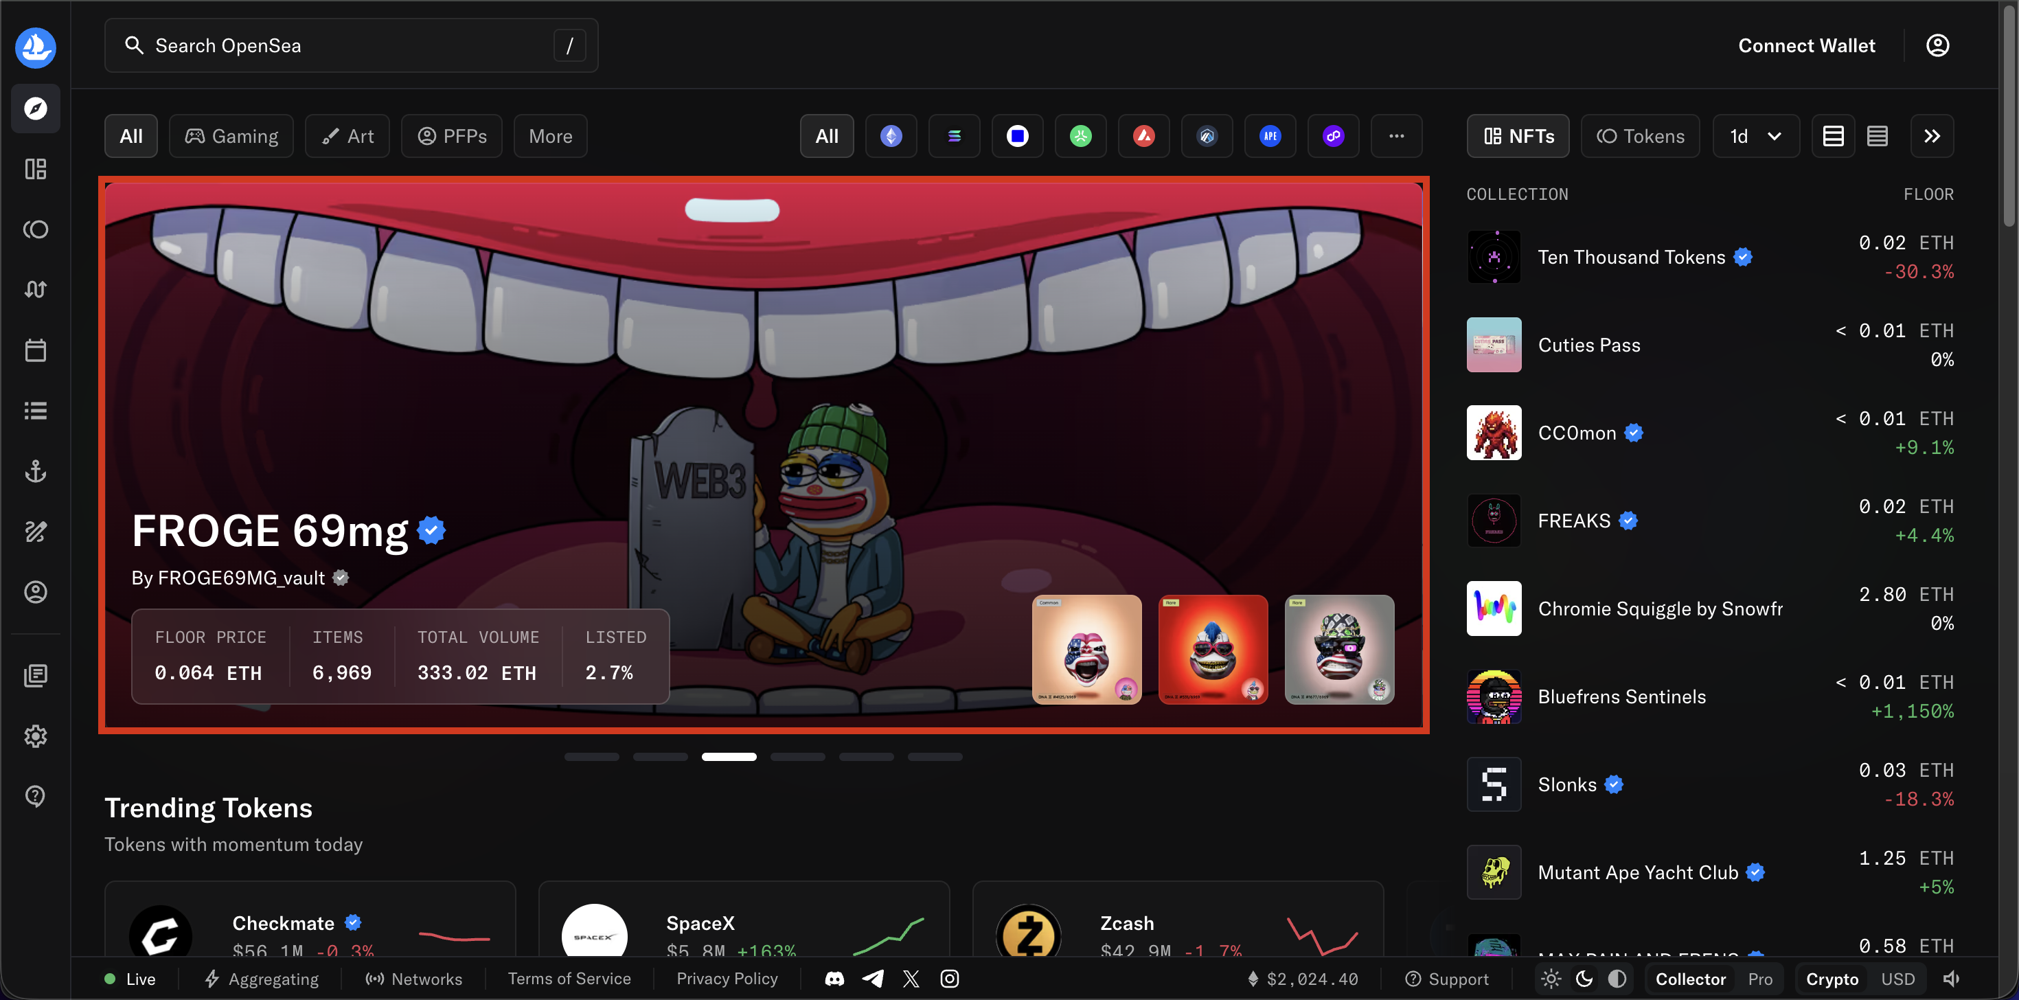Filter by Base chain icon

click(x=1017, y=137)
